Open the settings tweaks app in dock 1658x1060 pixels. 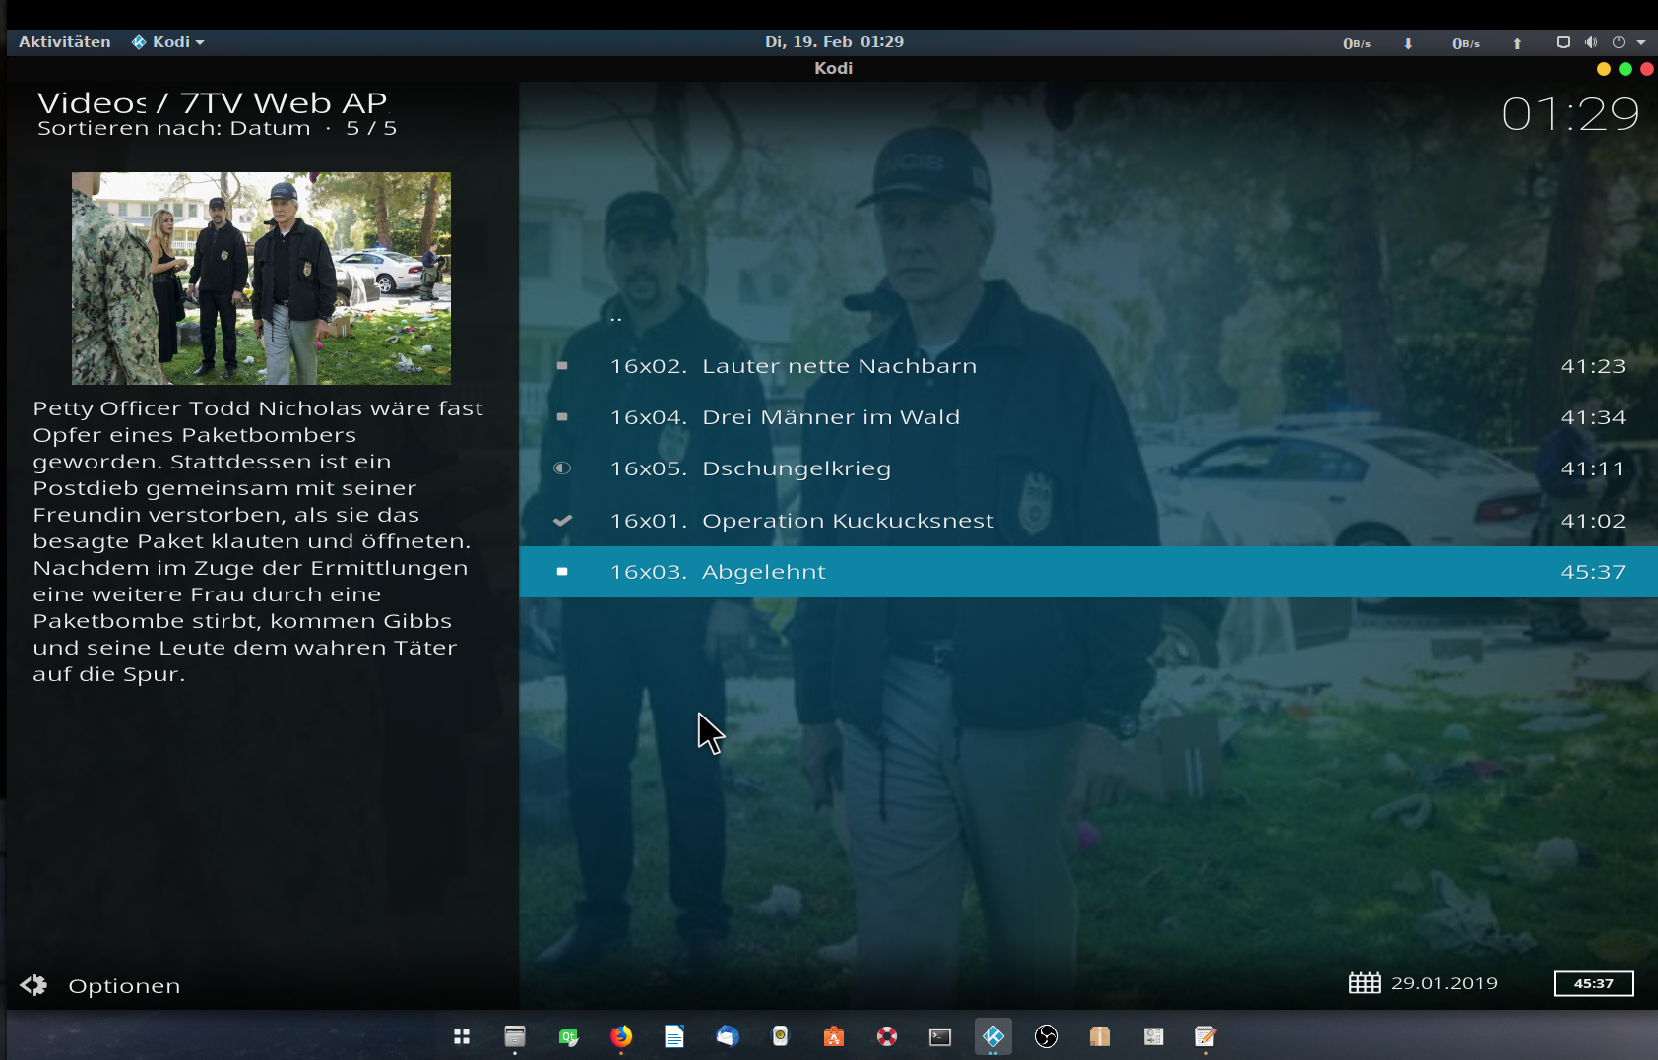[x=1153, y=1036]
